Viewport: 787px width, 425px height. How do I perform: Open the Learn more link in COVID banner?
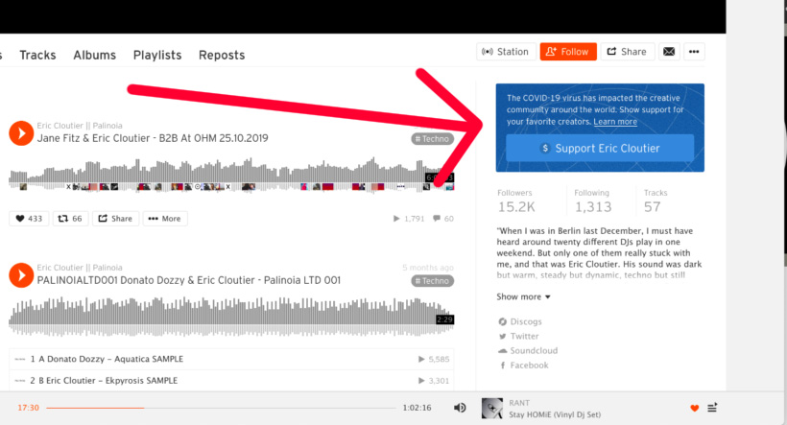615,122
